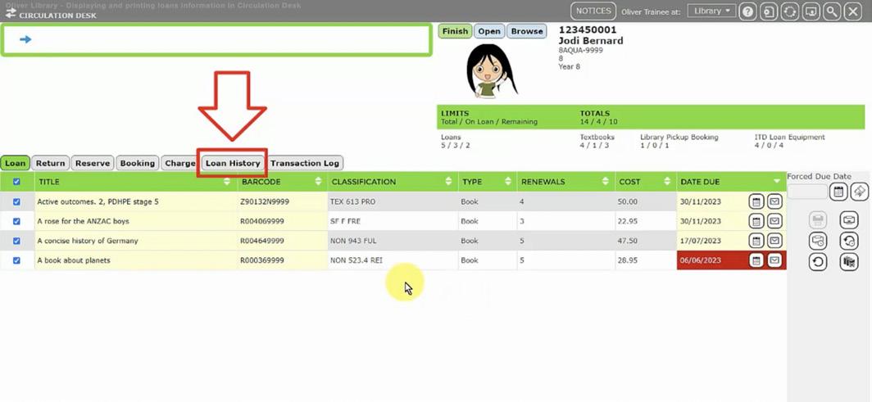This screenshot has height=402, width=872.
Task: Click the magnifier search icon in header
Action: pyautogui.click(x=831, y=11)
